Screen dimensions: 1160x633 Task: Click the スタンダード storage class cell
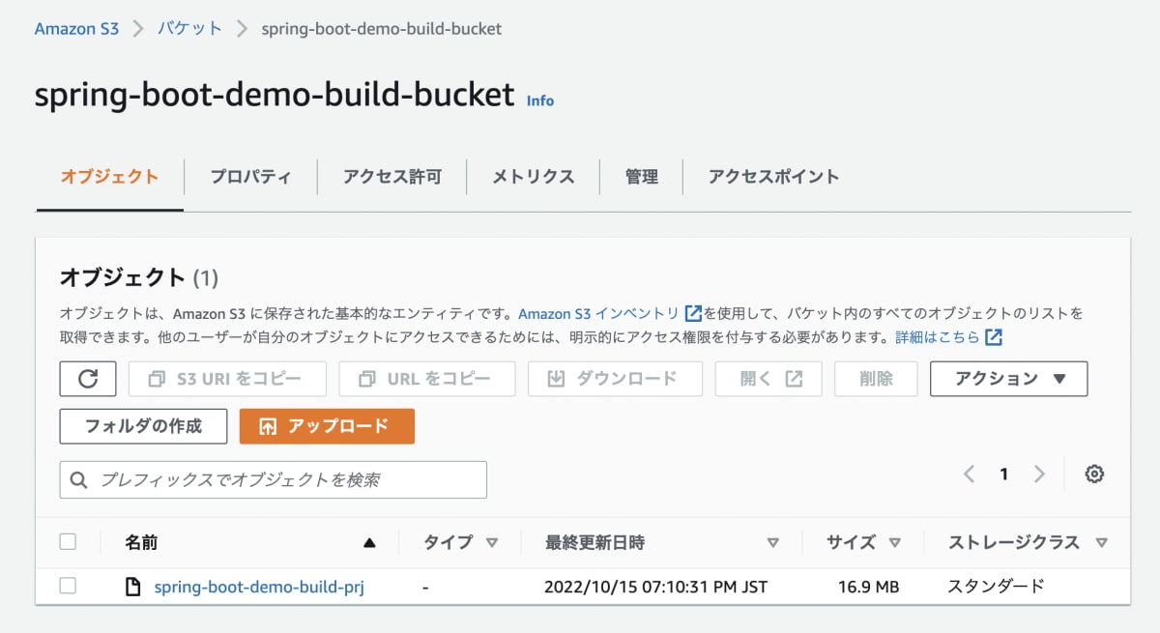pos(996,587)
